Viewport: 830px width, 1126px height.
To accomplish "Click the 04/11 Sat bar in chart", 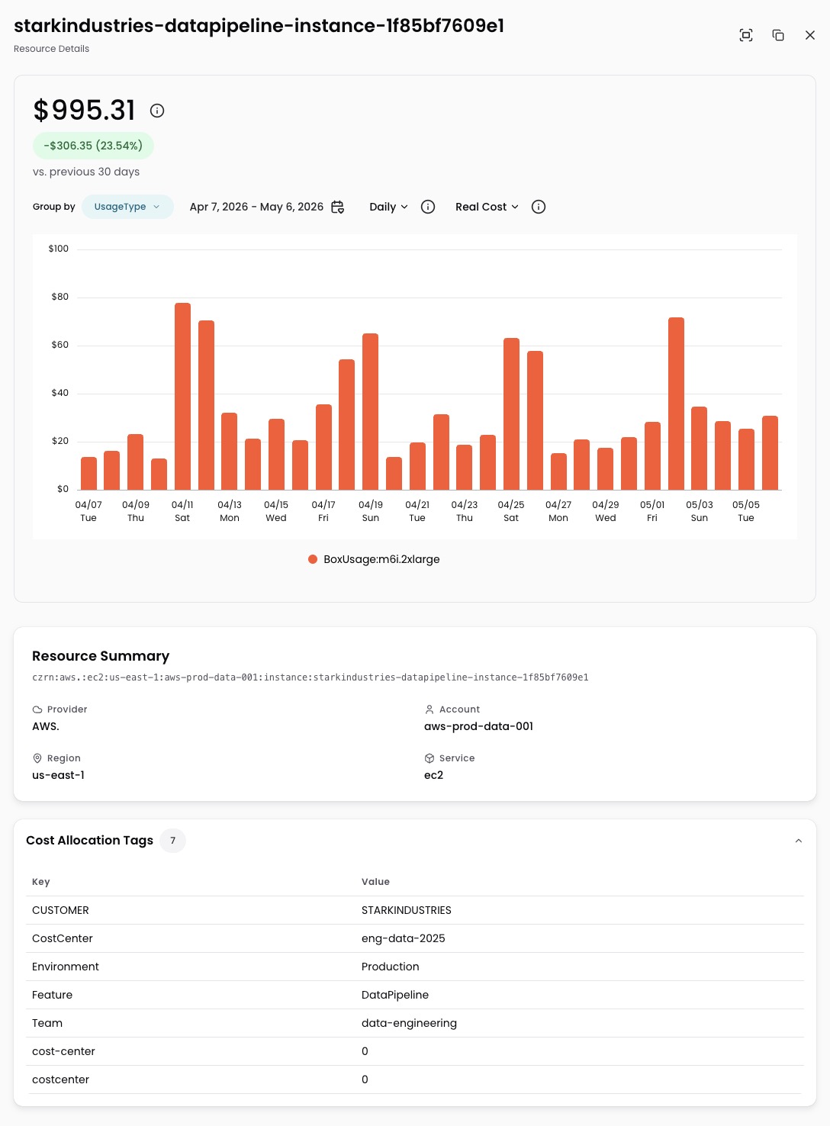I will [x=182, y=396].
